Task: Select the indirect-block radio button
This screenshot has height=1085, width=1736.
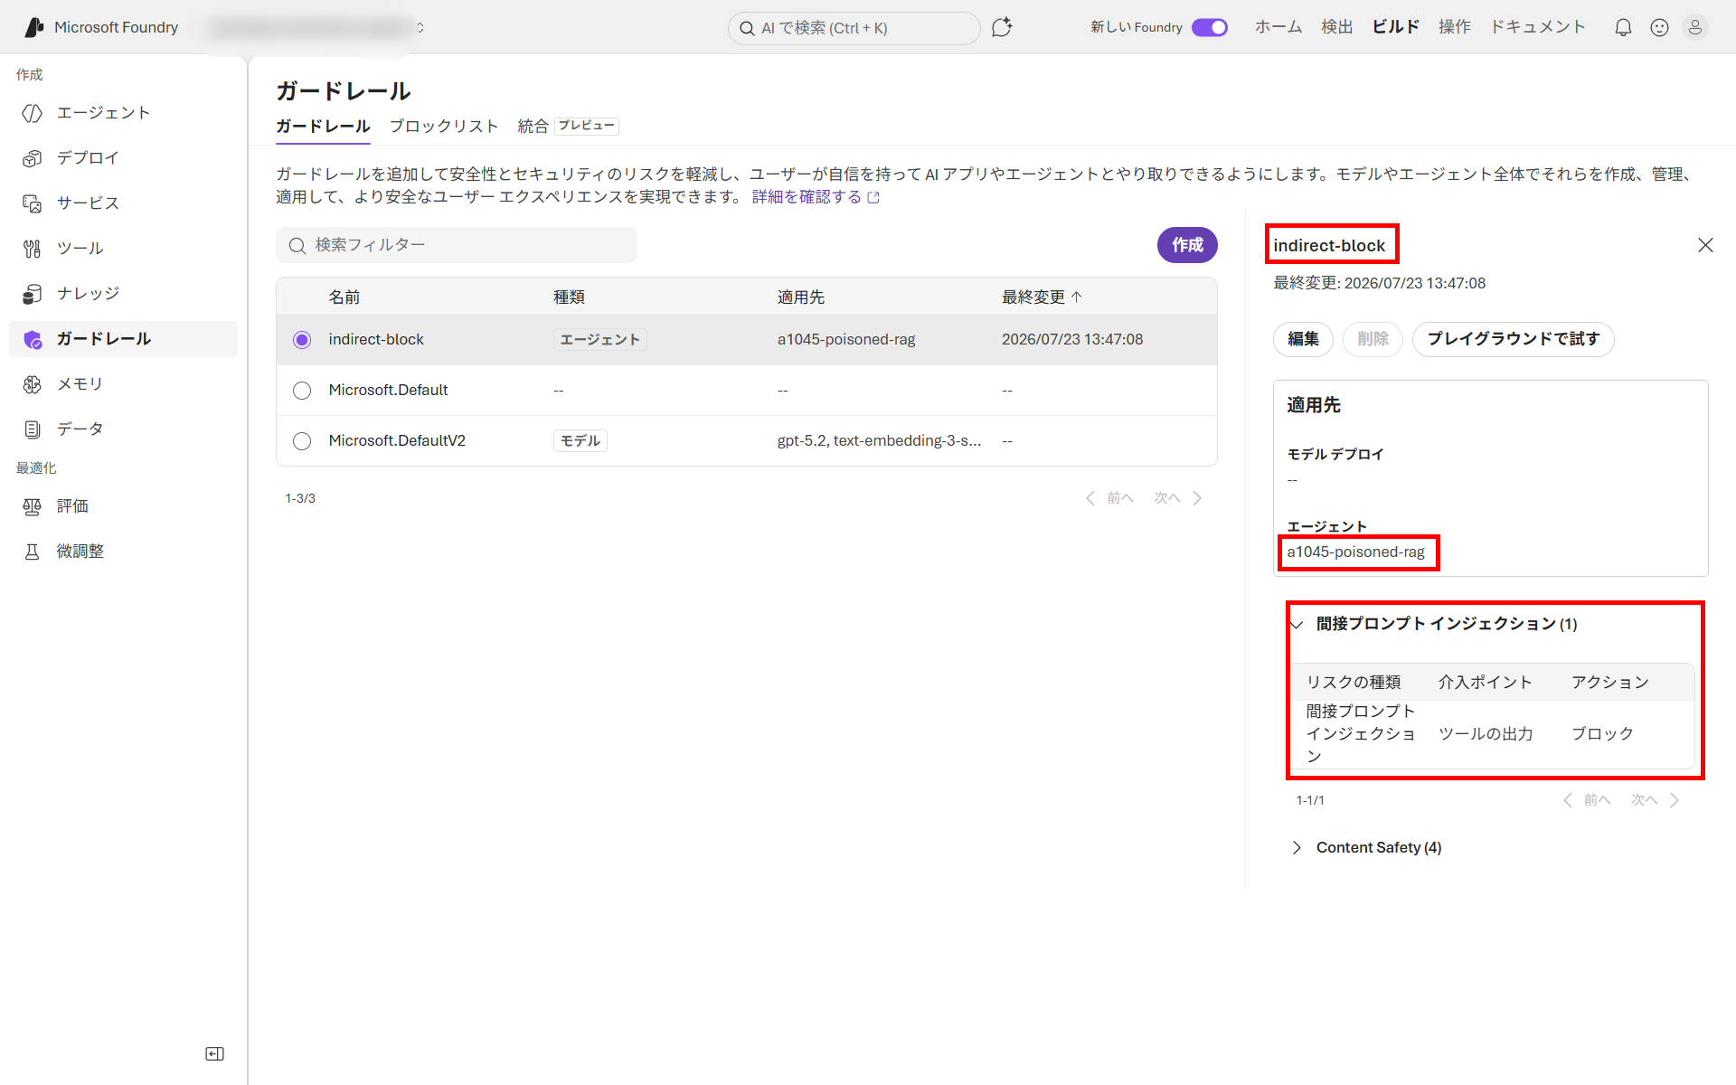Action: [302, 339]
